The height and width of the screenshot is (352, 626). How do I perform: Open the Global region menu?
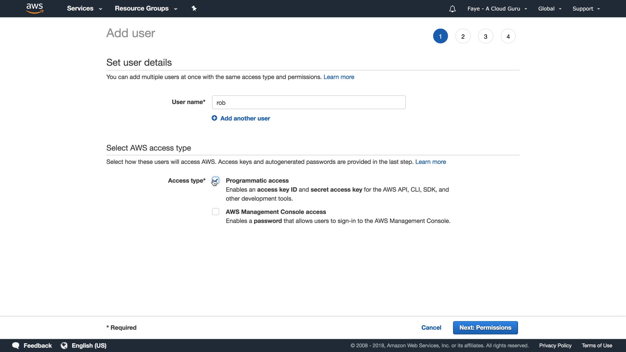click(550, 9)
